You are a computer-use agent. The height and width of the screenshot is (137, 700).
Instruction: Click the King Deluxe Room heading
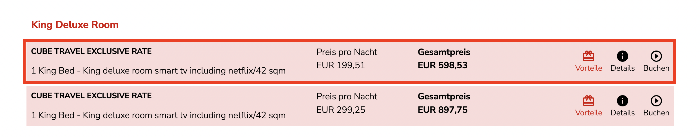(x=75, y=25)
